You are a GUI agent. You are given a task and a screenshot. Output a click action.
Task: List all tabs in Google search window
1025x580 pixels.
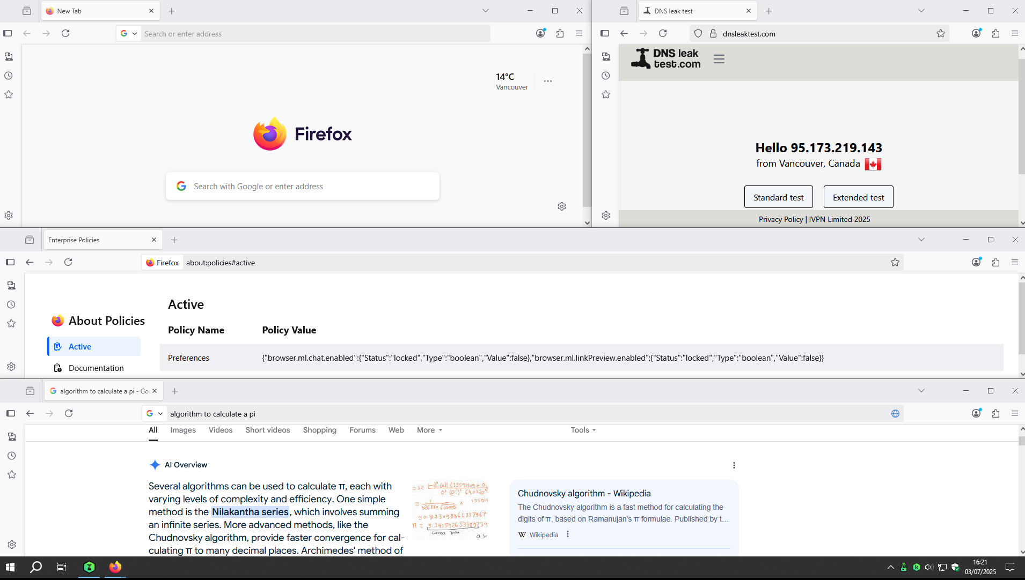921,391
